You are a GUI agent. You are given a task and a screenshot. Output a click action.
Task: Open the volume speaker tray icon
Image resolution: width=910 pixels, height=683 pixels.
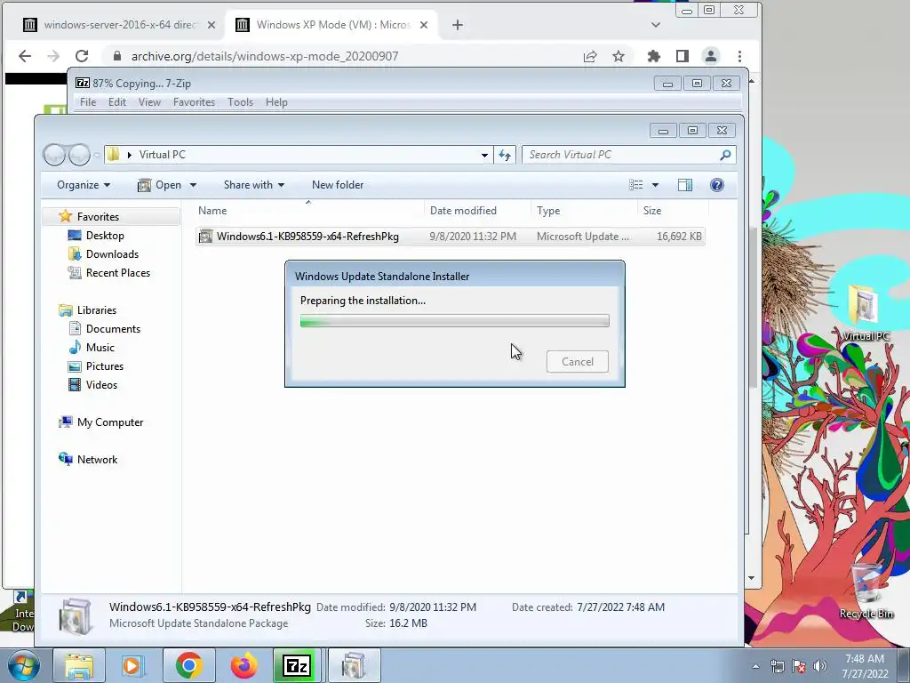819,665
